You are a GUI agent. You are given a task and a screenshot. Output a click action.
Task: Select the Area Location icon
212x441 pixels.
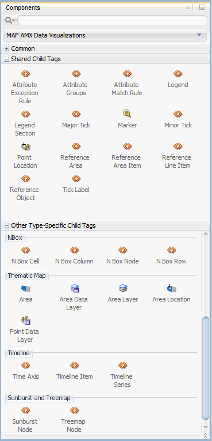point(171,288)
